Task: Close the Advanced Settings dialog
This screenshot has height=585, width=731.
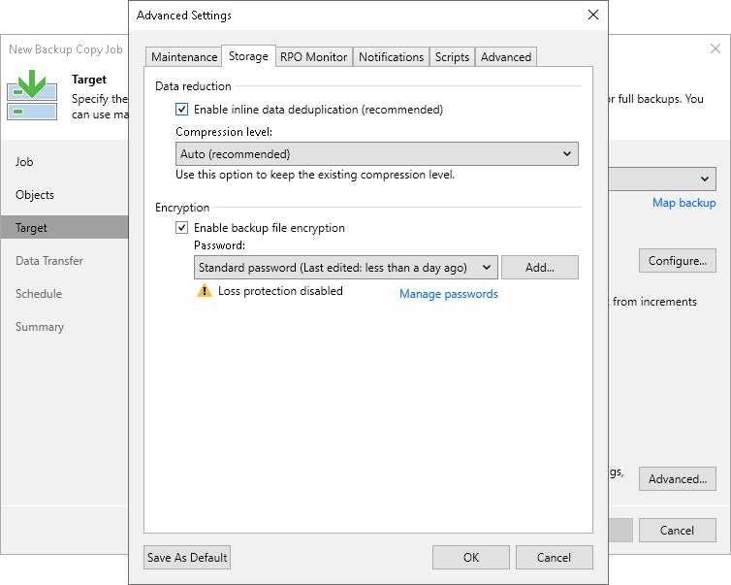Action: (593, 16)
